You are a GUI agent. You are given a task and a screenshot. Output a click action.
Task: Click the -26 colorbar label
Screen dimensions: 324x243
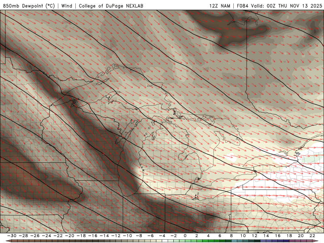coord(35,236)
